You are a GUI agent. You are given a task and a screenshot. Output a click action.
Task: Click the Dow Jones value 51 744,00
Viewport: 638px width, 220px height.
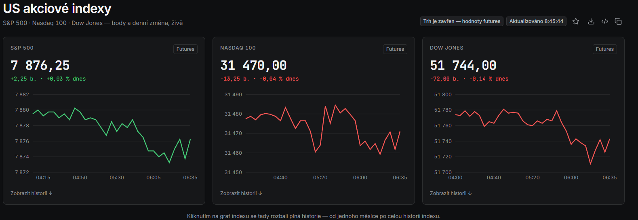(463, 65)
